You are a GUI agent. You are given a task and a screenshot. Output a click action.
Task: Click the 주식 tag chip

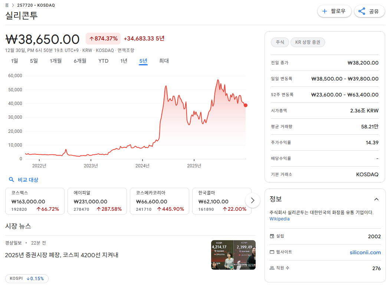click(280, 42)
